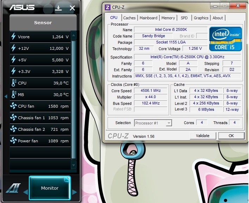Screen dimensions: 249x203
Task: Click the Core Voltage value '1.256 V'
Action: [195, 48]
